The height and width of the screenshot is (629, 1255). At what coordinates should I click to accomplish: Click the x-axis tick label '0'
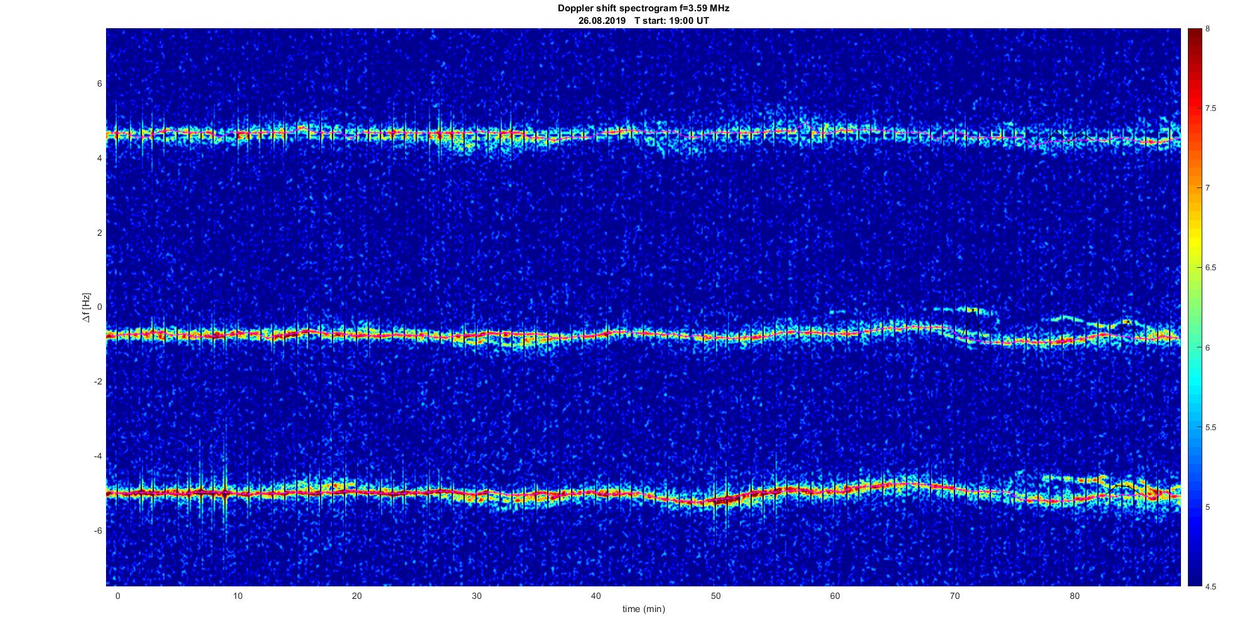pyautogui.click(x=117, y=596)
